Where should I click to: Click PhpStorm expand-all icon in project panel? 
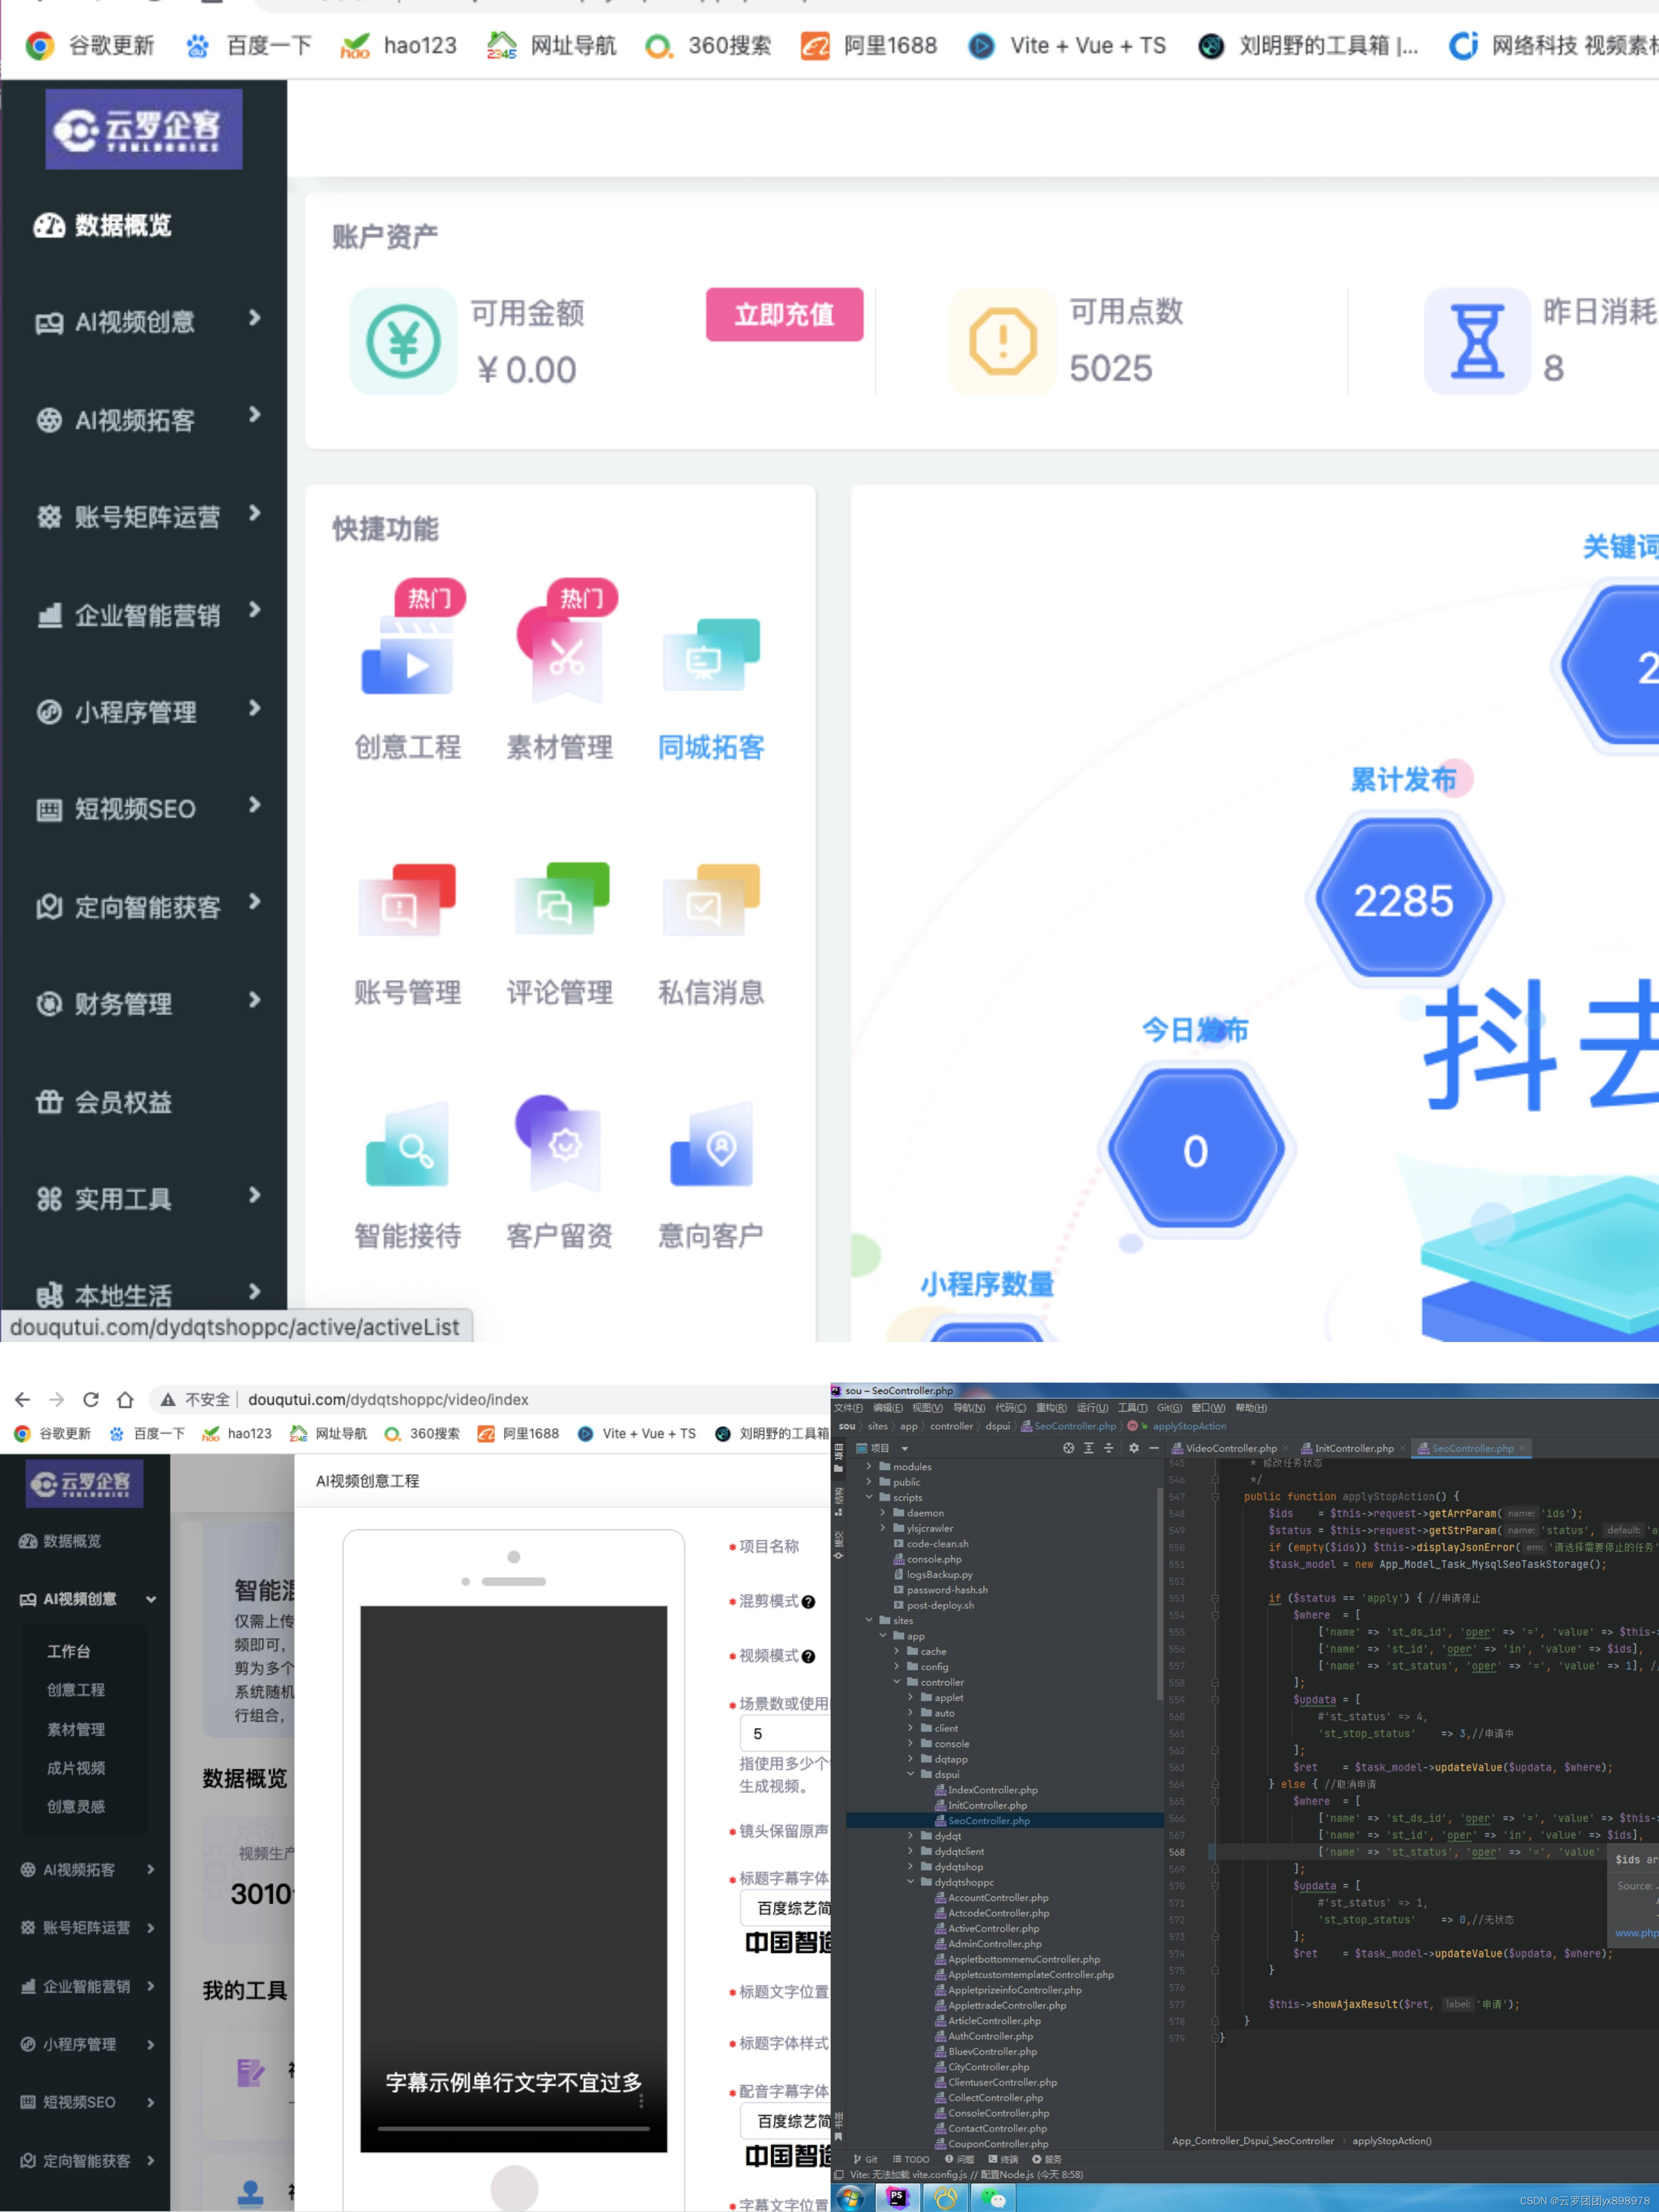click(x=1088, y=1448)
